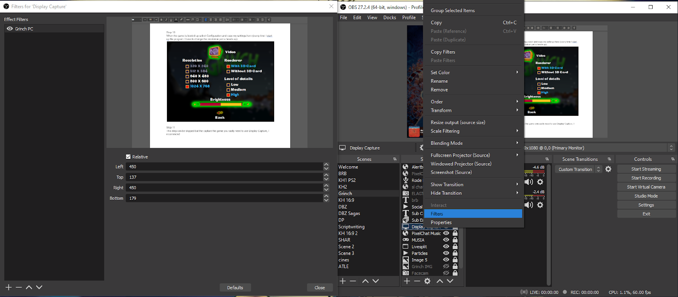Unlock the PixelChat Music source lock icon
This screenshot has height=297, width=678.
pos(455,233)
